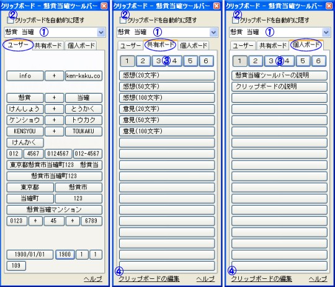Select board page 2 in right window
Viewport: 335px width, 287px height.
pos(256,61)
